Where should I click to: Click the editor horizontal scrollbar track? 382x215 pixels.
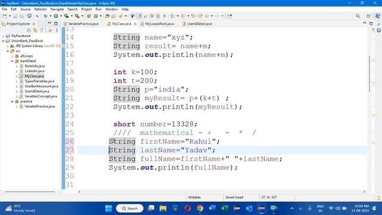tap(221, 192)
